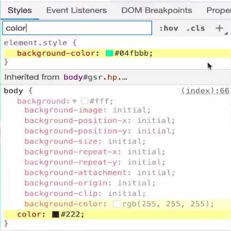Click the background-position-x: initial row

(x=100, y=121)
